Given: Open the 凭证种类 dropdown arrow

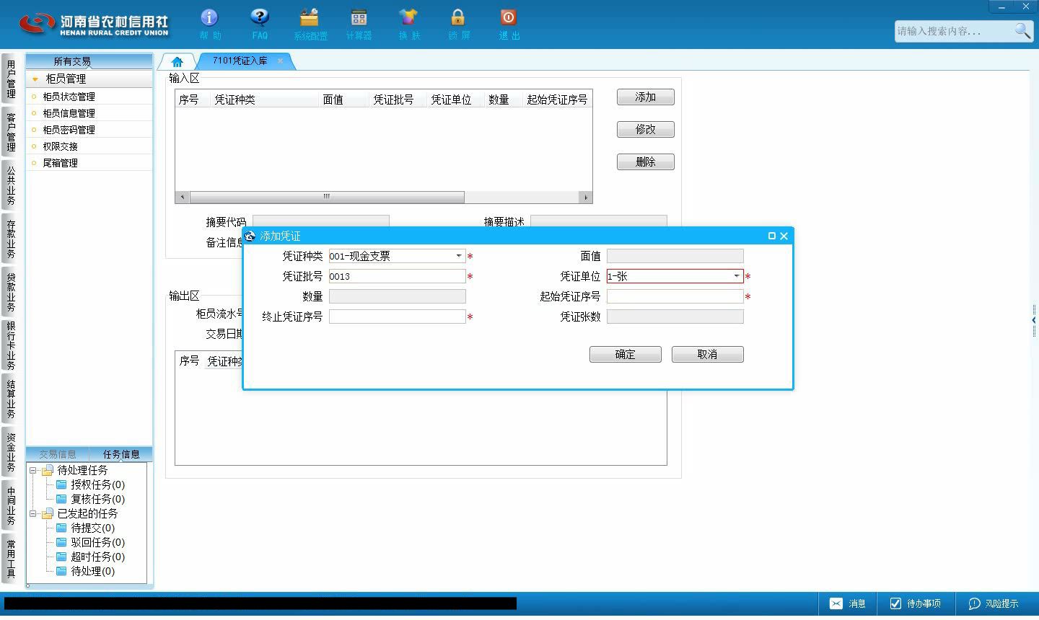Looking at the screenshot, I should [459, 256].
